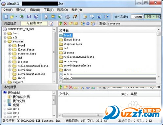Expand the 桌面 local node
This screenshot has height=125, width=163.
[5, 105]
